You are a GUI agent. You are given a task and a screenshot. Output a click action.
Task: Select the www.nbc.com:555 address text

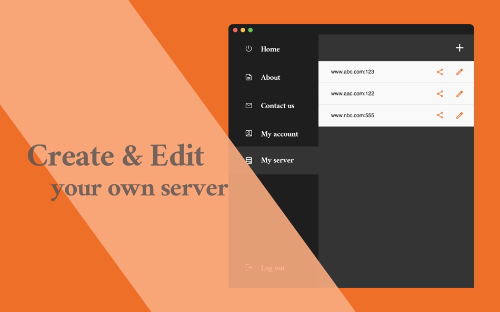tap(352, 115)
